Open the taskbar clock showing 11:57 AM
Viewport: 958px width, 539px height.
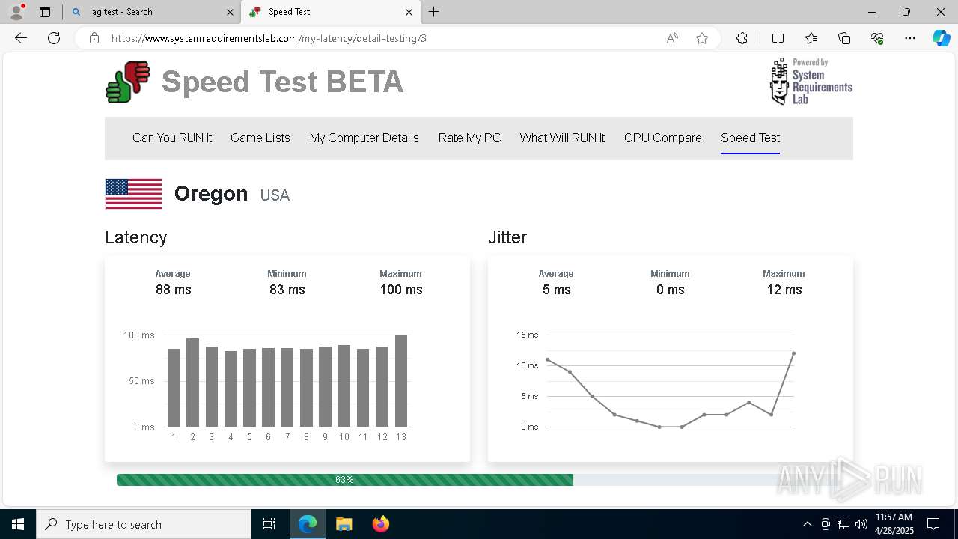click(x=894, y=524)
